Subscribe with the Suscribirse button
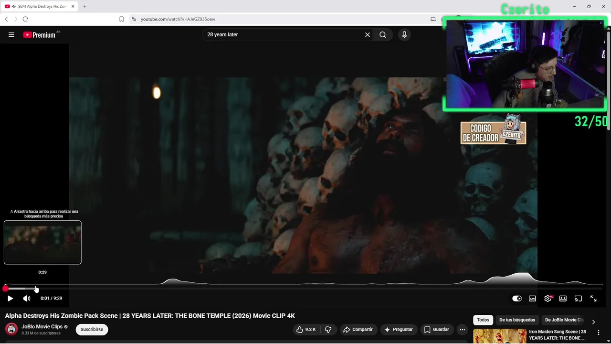 (92, 329)
